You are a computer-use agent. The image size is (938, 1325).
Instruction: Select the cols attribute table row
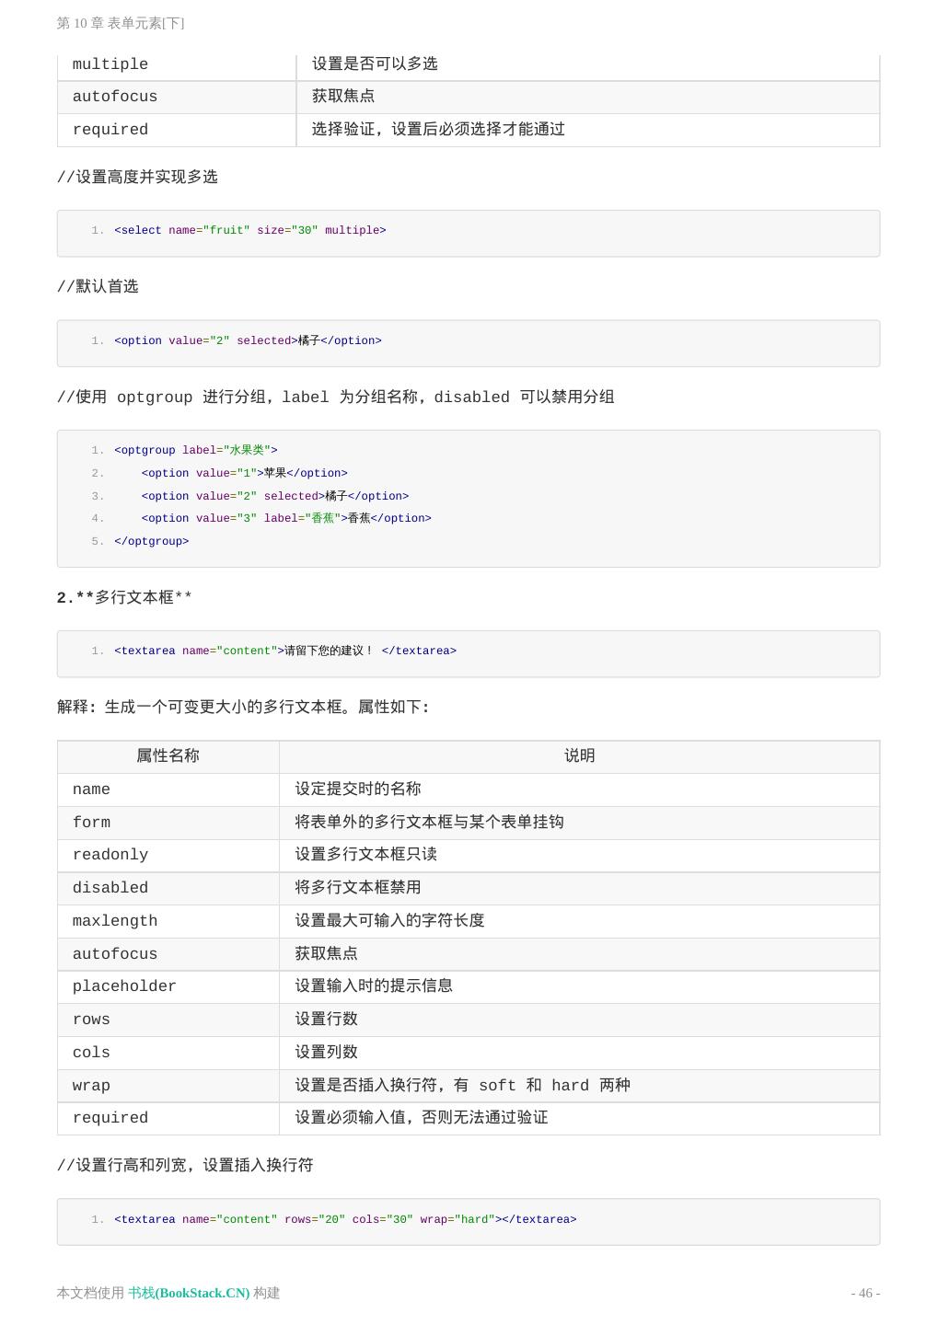469,1053
